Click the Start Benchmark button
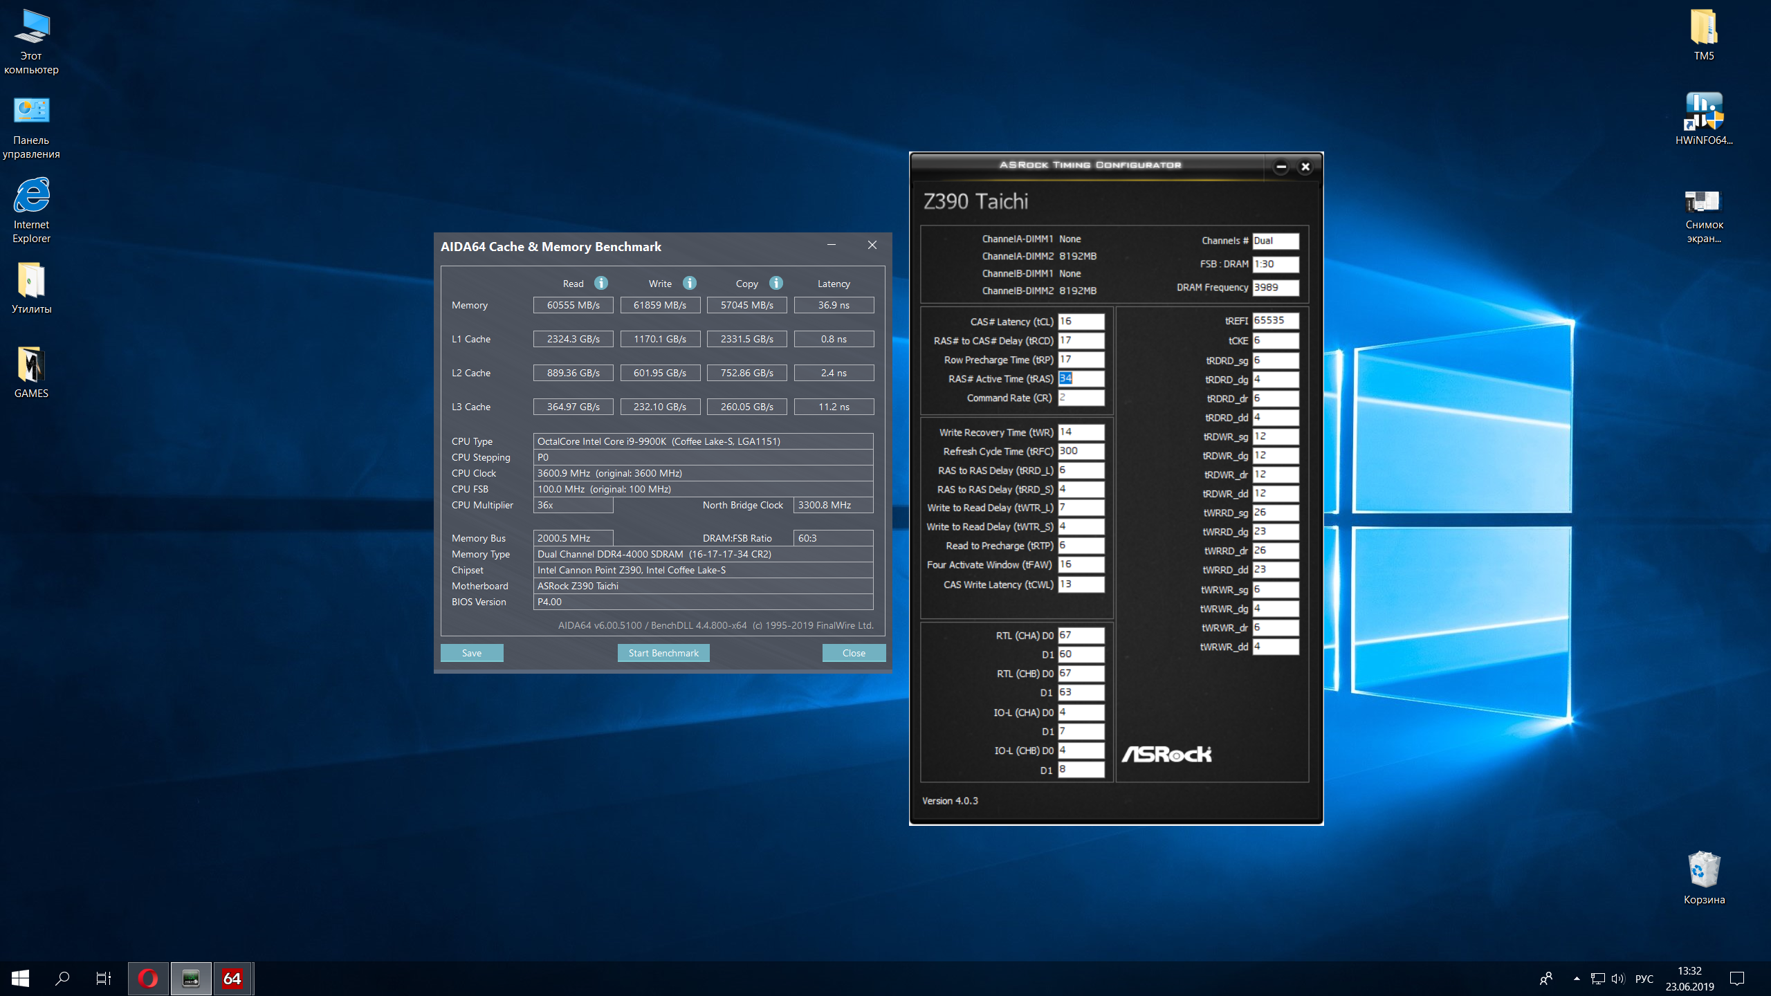The width and height of the screenshot is (1771, 996). click(x=663, y=653)
